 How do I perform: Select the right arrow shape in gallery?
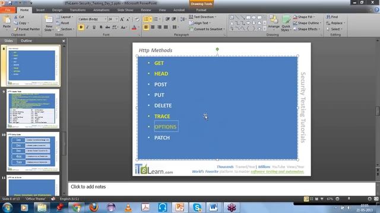[248, 23]
